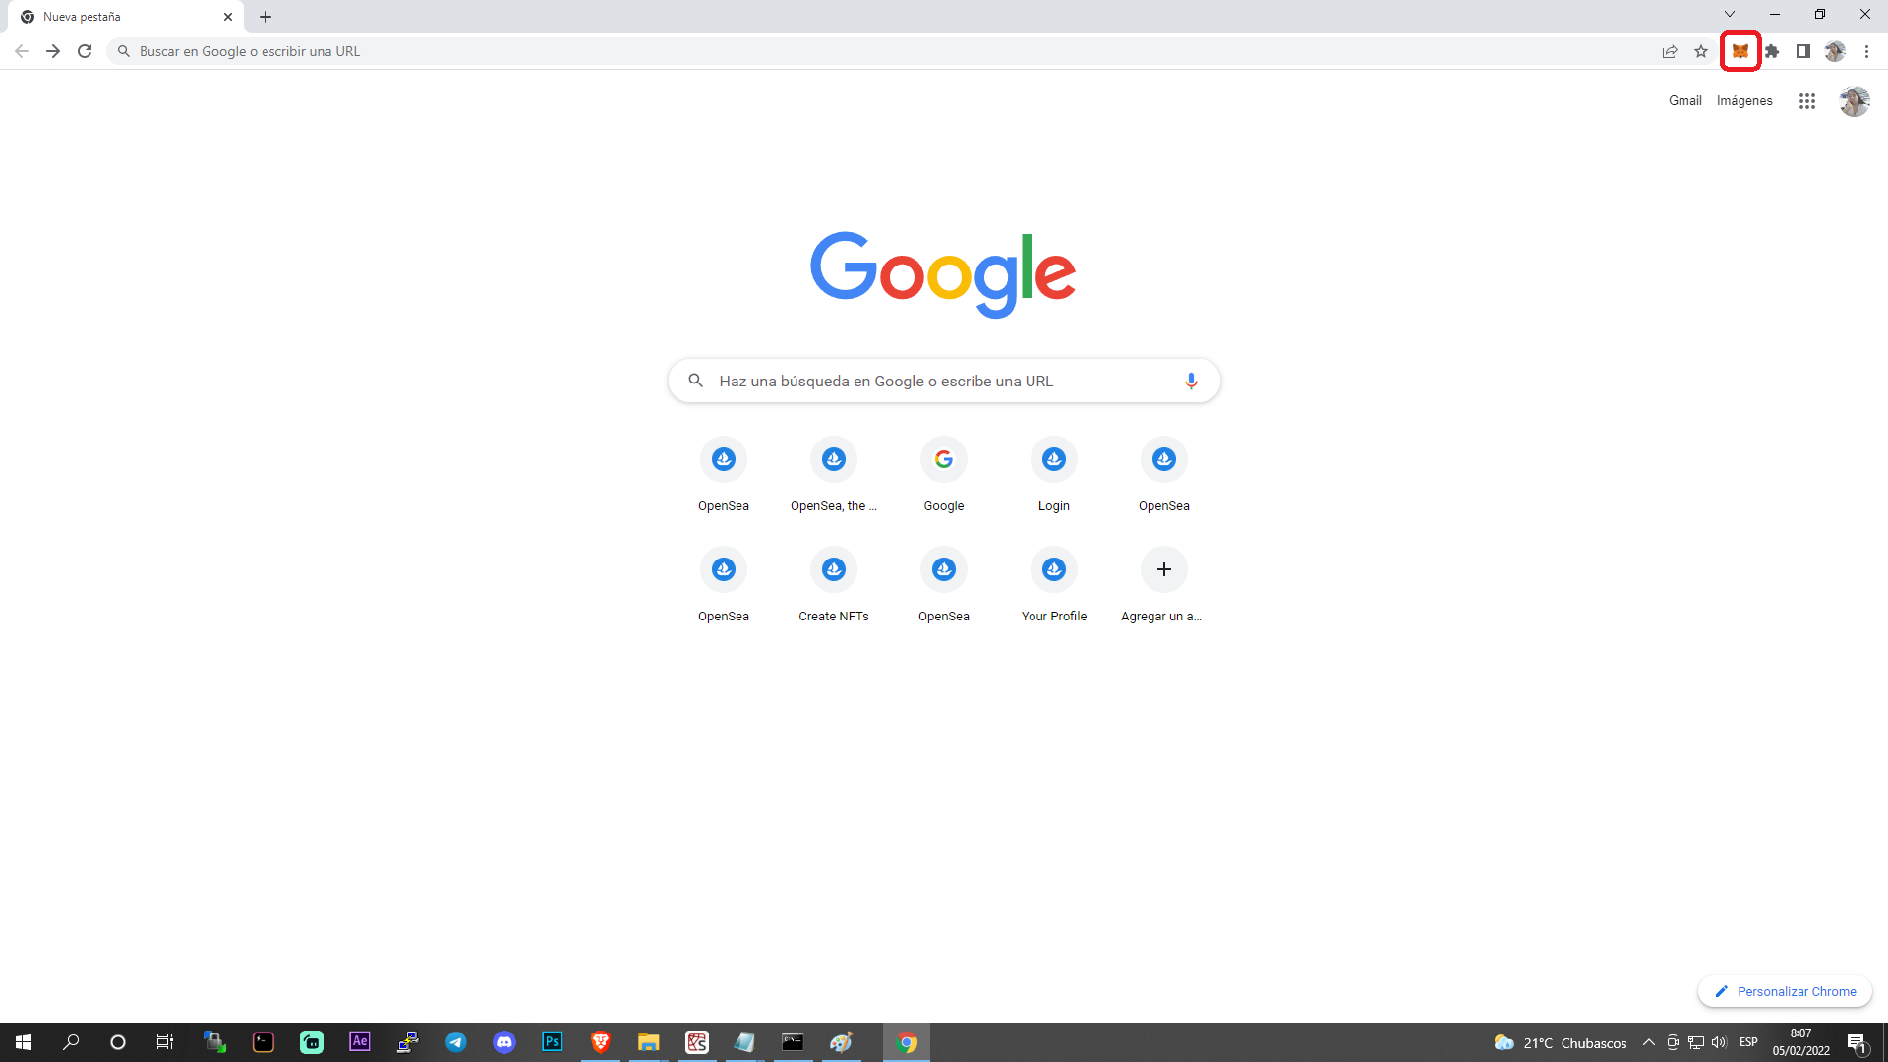Open a new tab with plus button
1888x1062 pixels.
(x=265, y=17)
